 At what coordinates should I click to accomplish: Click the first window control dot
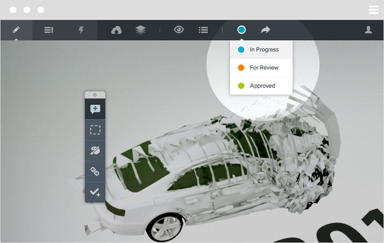point(13,10)
